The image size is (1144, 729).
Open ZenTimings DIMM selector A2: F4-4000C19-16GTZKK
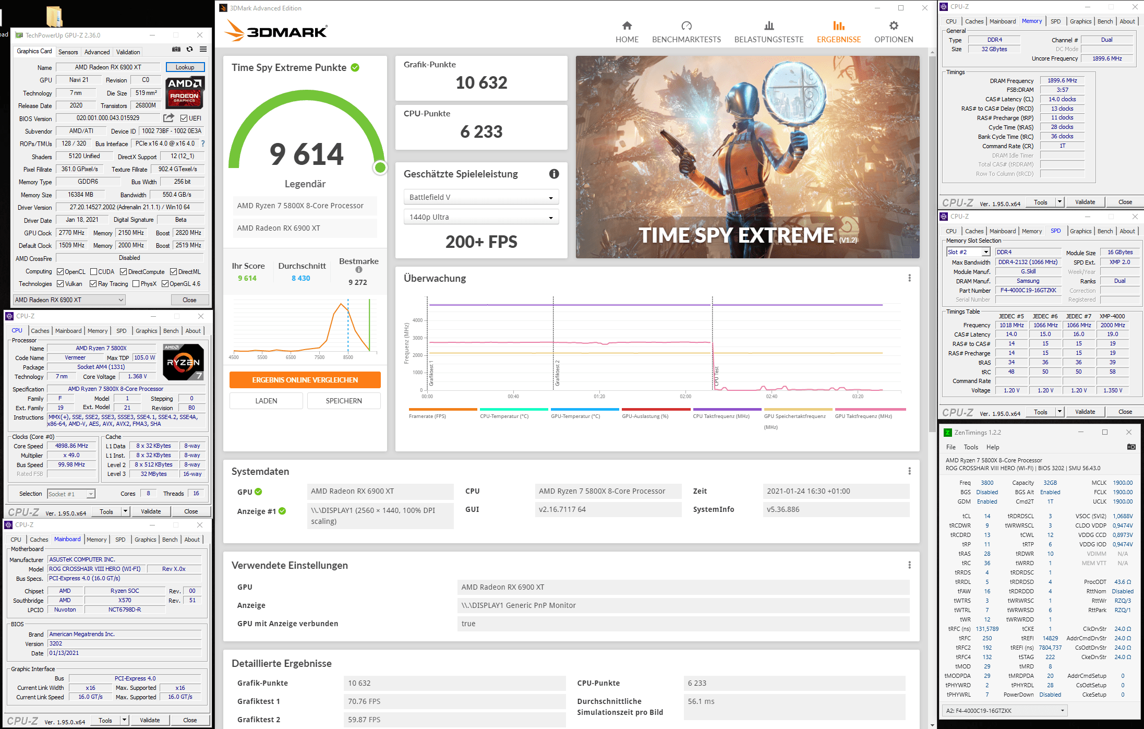(x=1005, y=711)
